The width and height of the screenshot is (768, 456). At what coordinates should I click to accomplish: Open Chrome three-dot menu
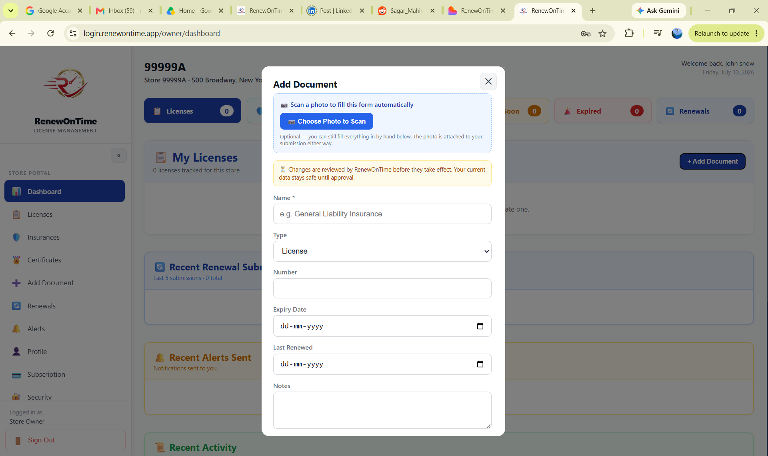coord(756,34)
